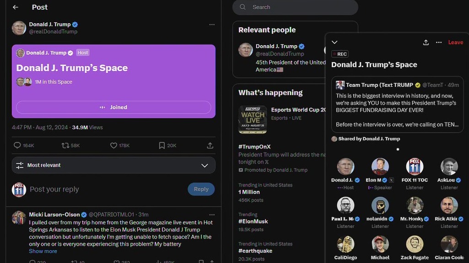
Task: Click the back arrow next to Post
Action: click(16, 7)
